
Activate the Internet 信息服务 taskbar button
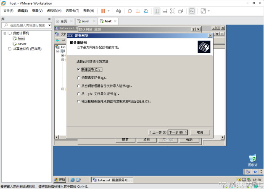click(112, 180)
